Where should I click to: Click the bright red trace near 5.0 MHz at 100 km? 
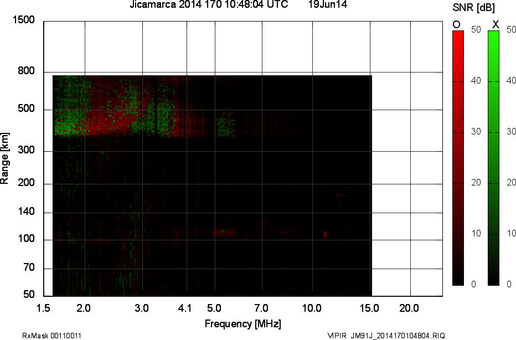pyautogui.click(x=224, y=233)
